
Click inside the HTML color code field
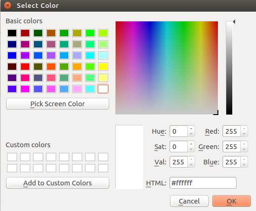click(203, 183)
